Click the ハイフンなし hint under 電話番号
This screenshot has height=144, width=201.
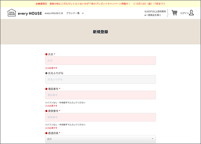tap(65, 102)
